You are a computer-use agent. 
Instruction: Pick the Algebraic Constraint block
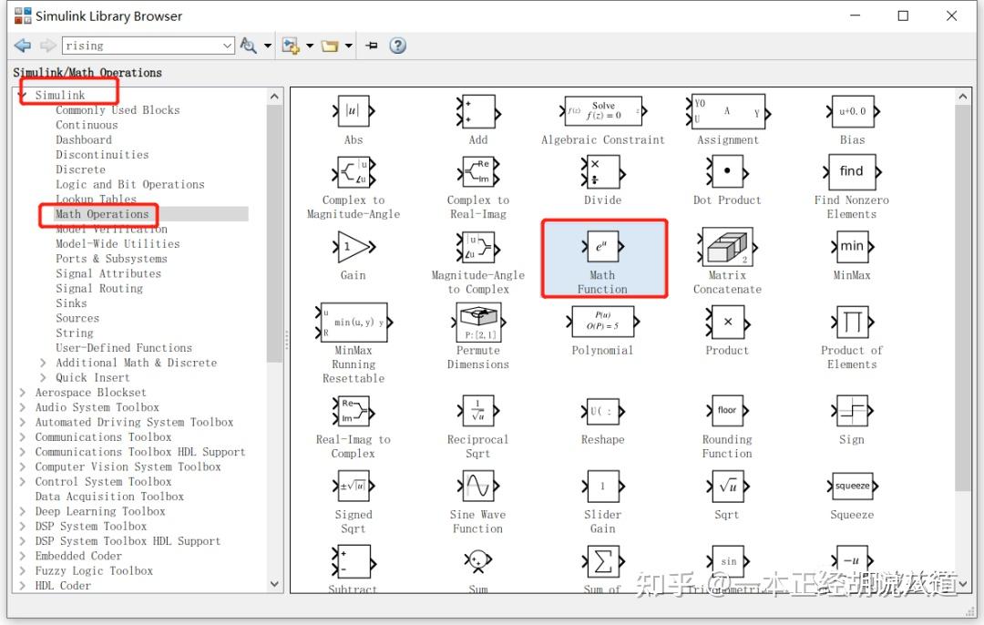pyautogui.click(x=602, y=112)
